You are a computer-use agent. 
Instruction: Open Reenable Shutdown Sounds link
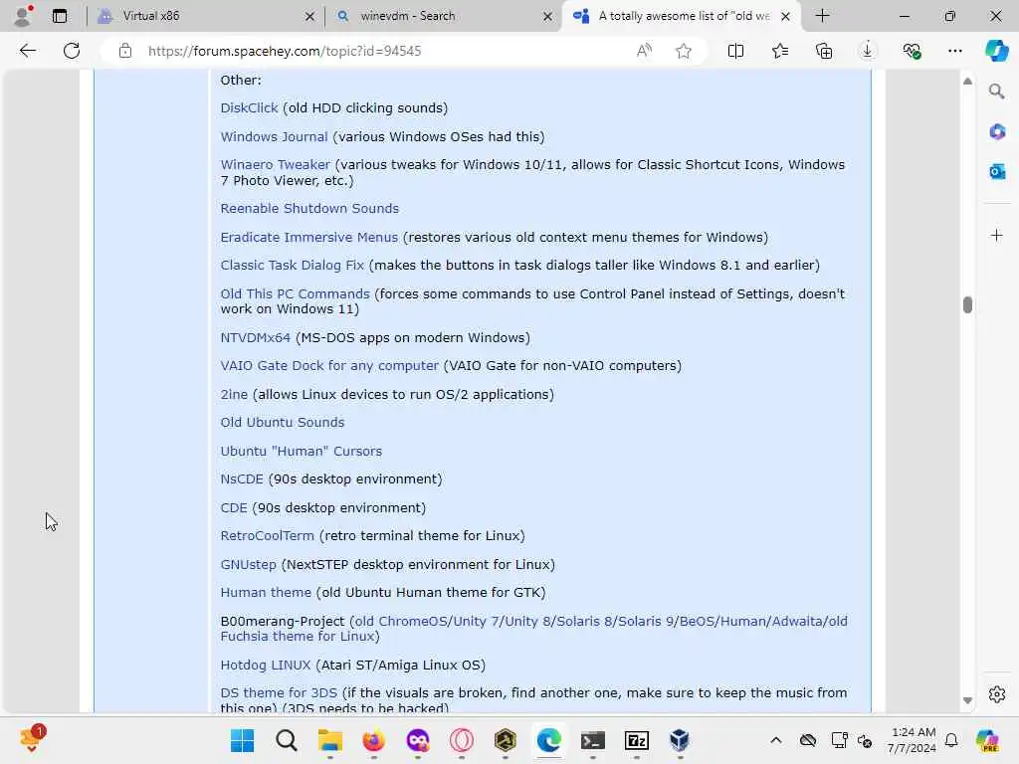tap(309, 209)
